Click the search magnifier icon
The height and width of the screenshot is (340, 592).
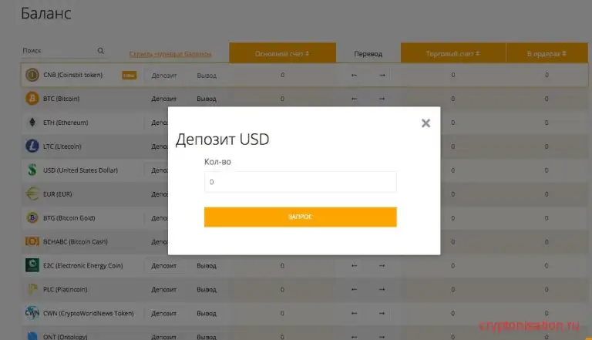pyautogui.click(x=100, y=51)
